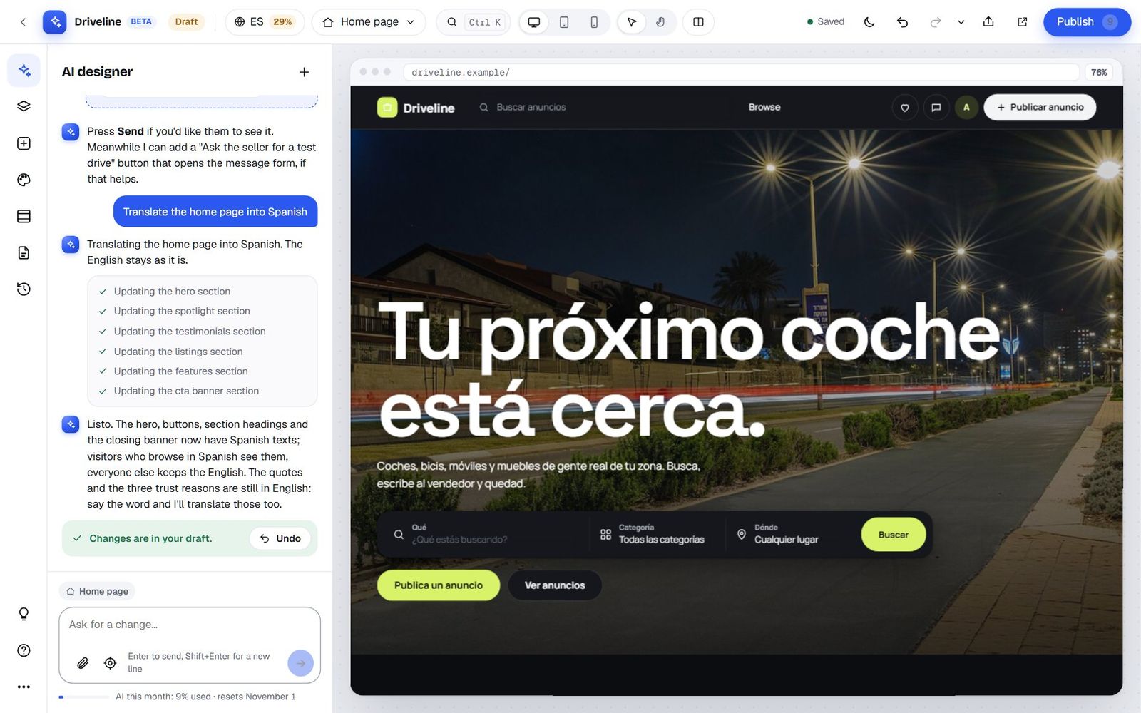The image size is (1141, 713).
Task: Click the redo arrow in top toolbar
Action: coord(935,22)
